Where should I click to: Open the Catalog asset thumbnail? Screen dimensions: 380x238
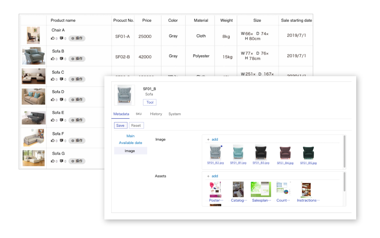coord(238,189)
